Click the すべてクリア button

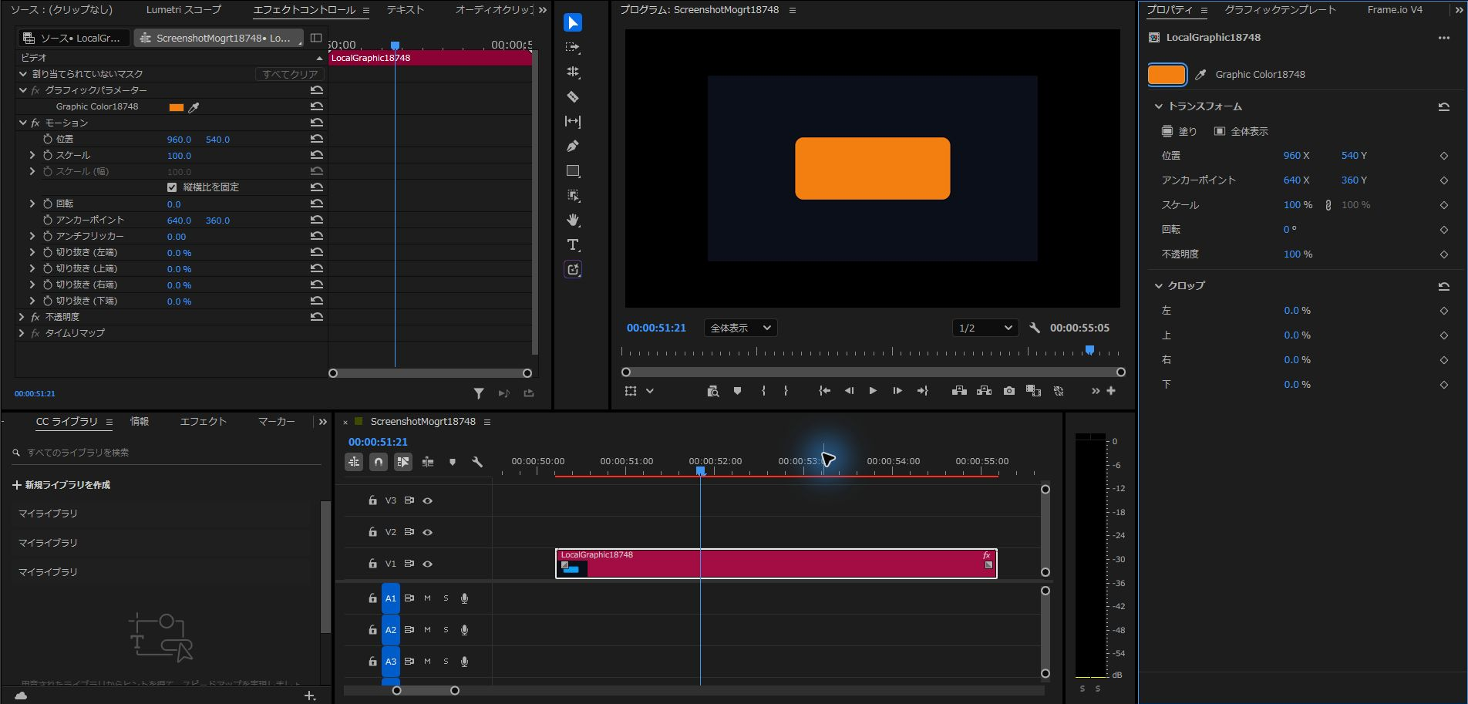[290, 74]
